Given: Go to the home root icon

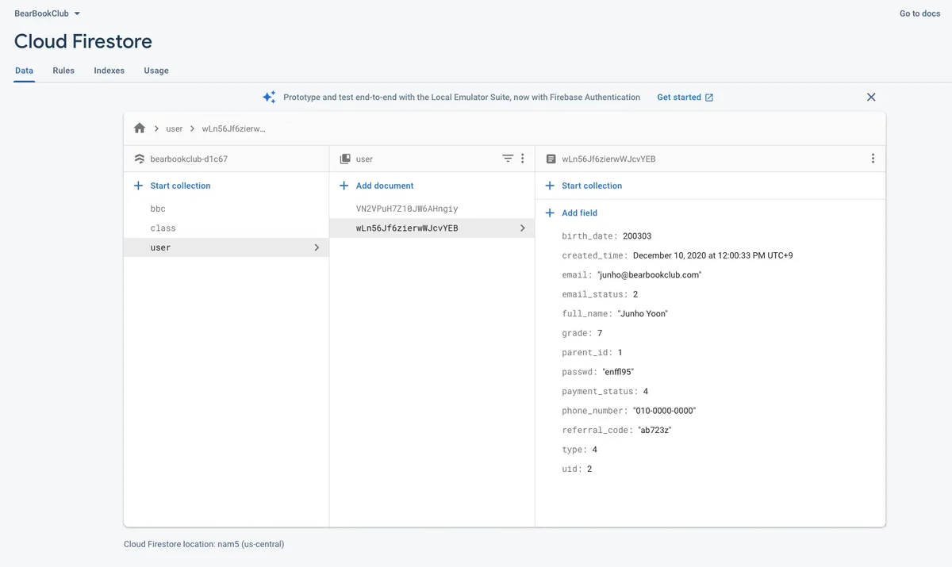Looking at the screenshot, I should coord(140,128).
